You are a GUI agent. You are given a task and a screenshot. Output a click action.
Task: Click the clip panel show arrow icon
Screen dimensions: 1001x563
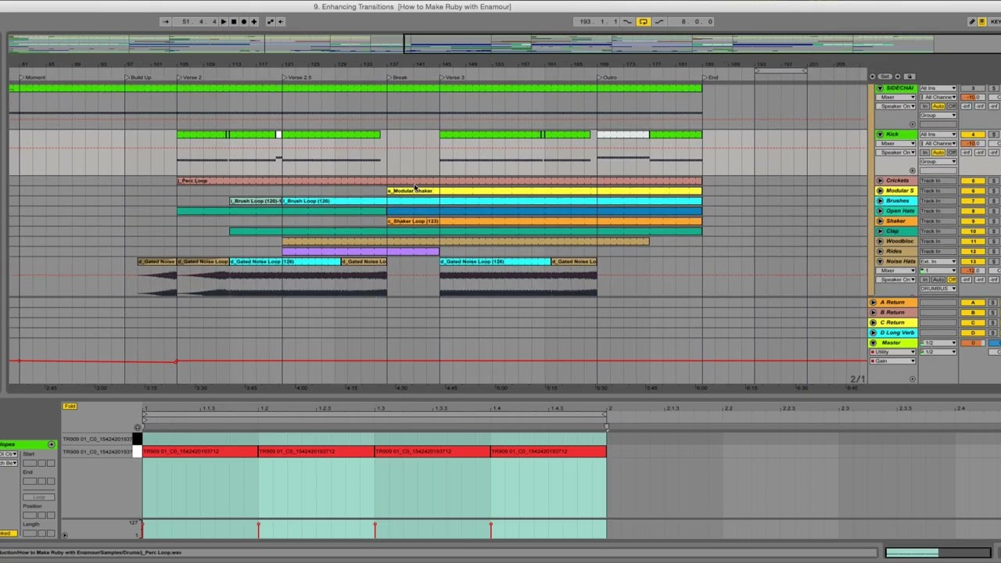click(x=52, y=444)
